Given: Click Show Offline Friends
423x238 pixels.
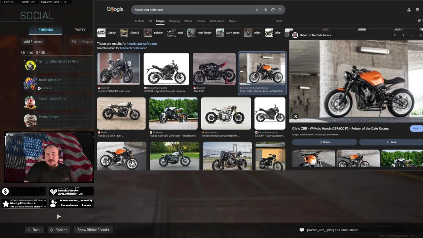Looking at the screenshot, I should tap(93, 230).
